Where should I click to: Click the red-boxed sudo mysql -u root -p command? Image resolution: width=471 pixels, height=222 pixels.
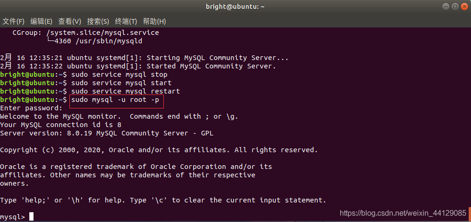[x=116, y=100]
